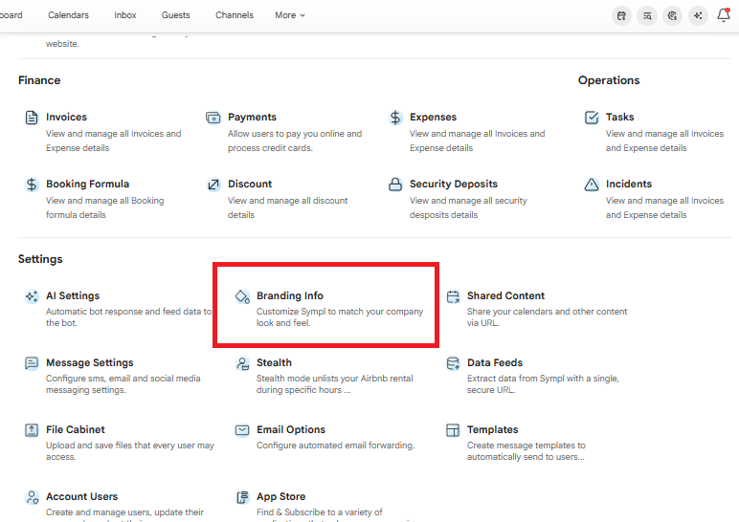The image size is (739, 522).
Task: Switch to Guests in top navigation
Action: [x=176, y=15]
